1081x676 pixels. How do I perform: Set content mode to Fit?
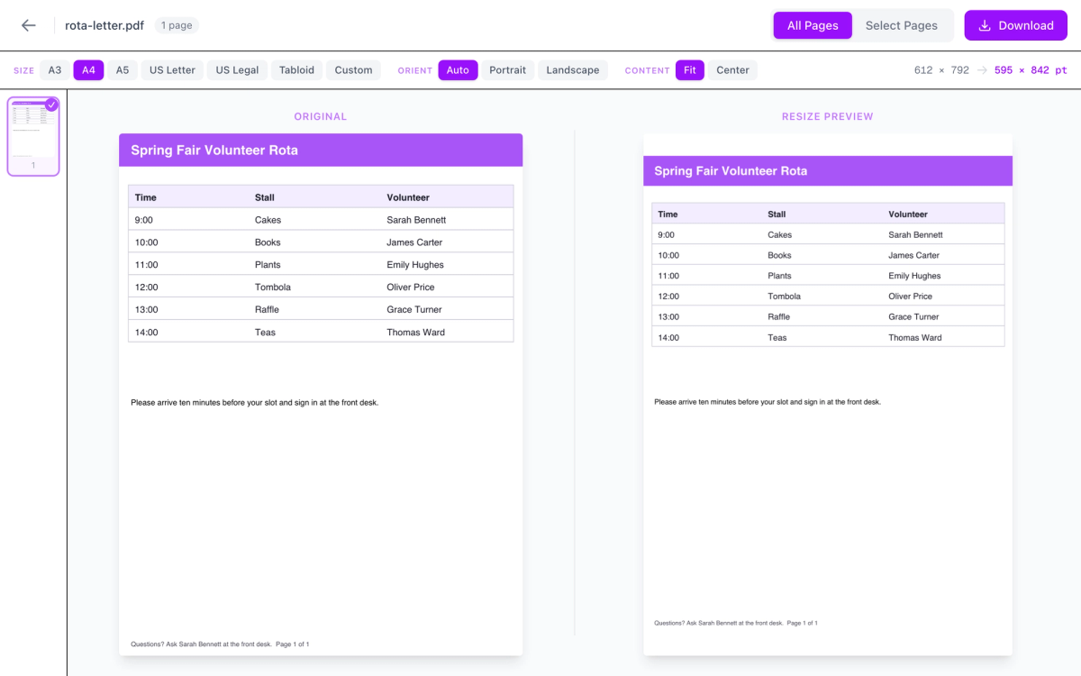click(690, 70)
